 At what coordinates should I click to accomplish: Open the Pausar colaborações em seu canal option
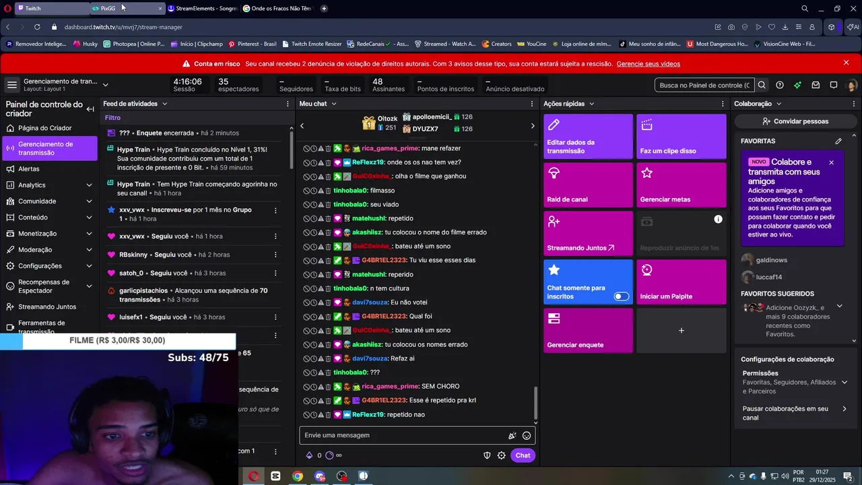click(795, 413)
